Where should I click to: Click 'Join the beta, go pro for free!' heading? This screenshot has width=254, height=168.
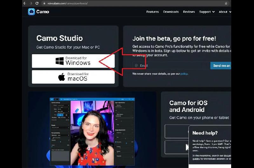pos(174,39)
